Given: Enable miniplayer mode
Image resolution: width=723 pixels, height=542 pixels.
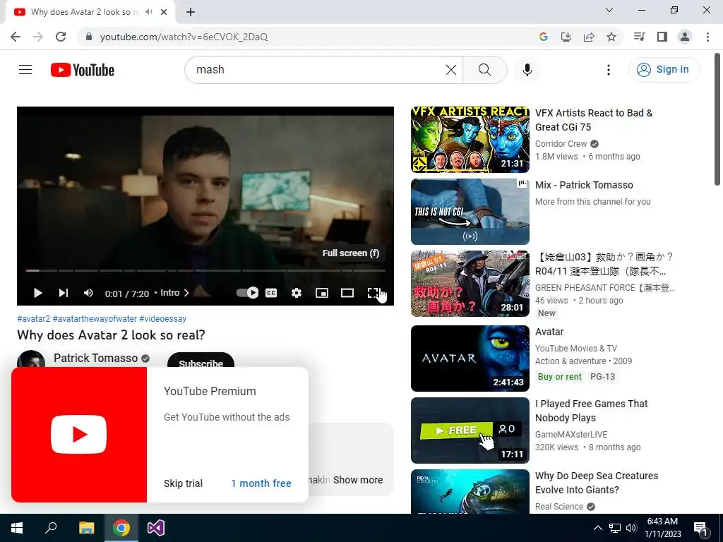Looking at the screenshot, I should click(x=322, y=293).
